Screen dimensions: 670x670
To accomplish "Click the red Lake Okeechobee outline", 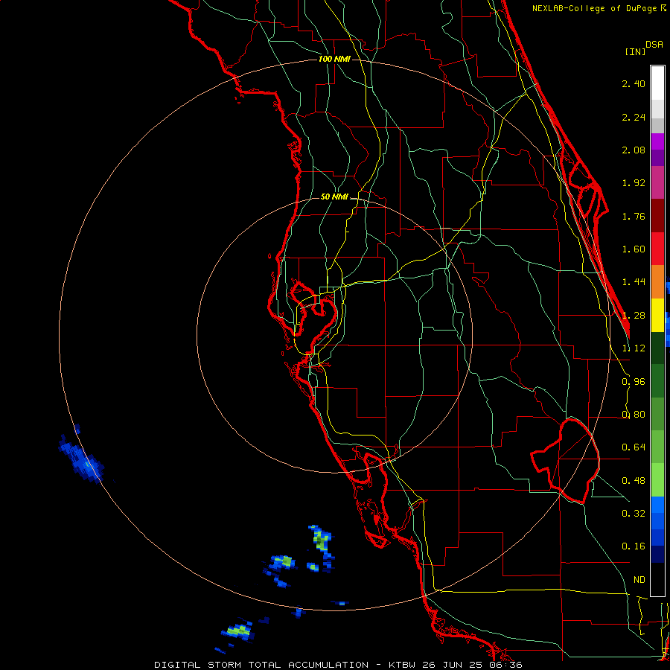I will [x=565, y=461].
